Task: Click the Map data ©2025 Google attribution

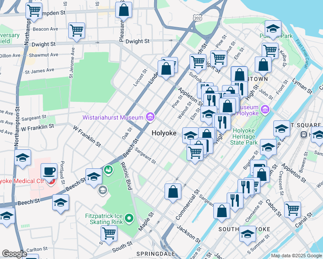Action: tap(296, 256)
